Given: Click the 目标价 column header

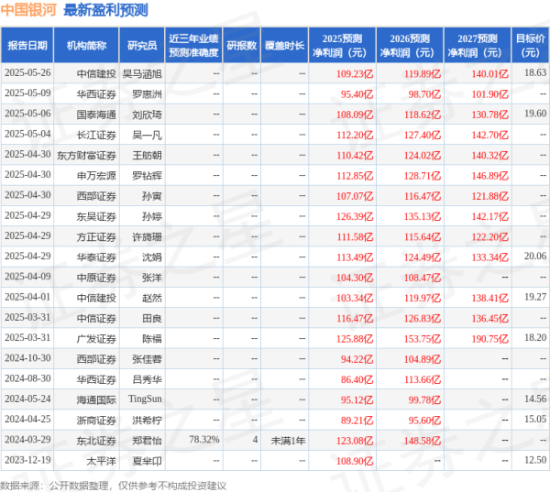Looking at the screenshot, I should (x=530, y=44).
